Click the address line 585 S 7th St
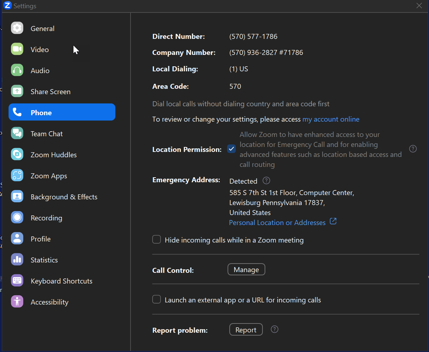429x352 pixels. click(292, 193)
